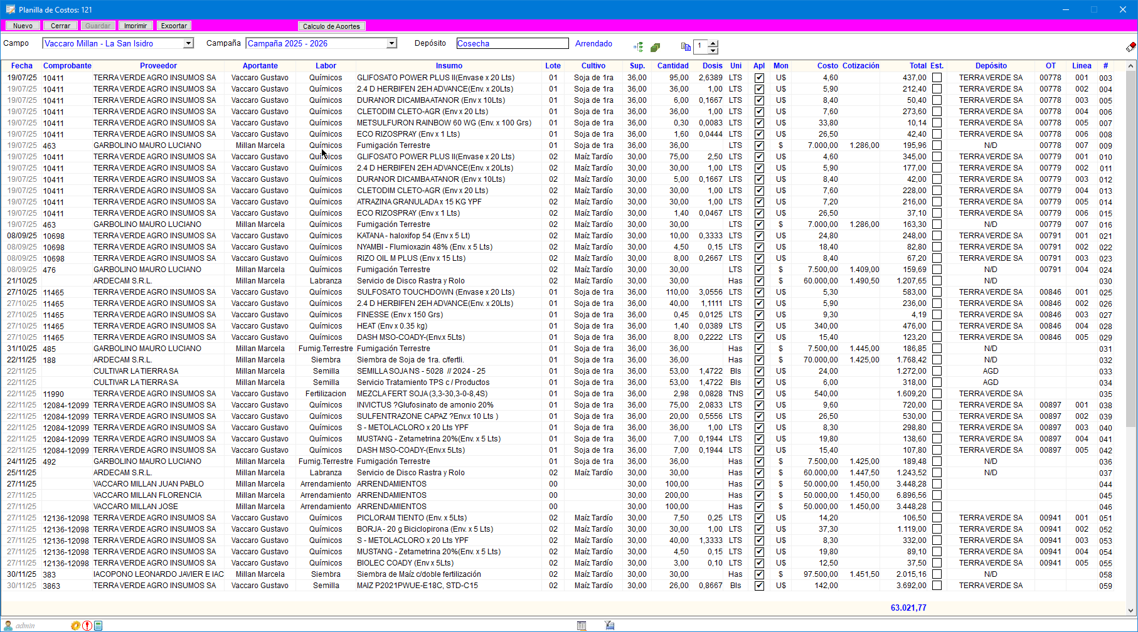Sort by the Insumo column header

[449, 66]
